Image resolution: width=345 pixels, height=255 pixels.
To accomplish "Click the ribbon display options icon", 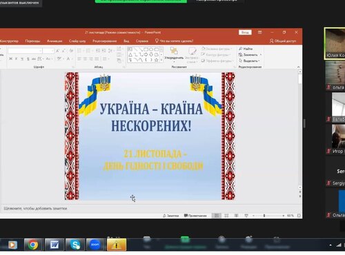I will tap(260, 32).
